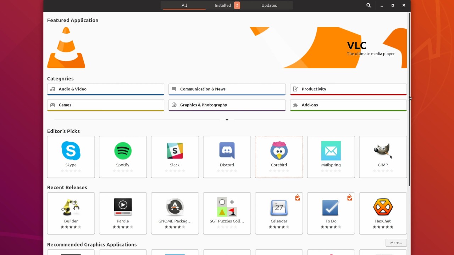This screenshot has height=255, width=454.
Task: Browse the Graphics & Photography category
Action: click(227, 105)
